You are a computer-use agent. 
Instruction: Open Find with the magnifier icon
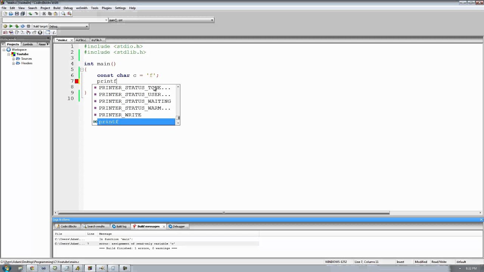tap(63, 14)
